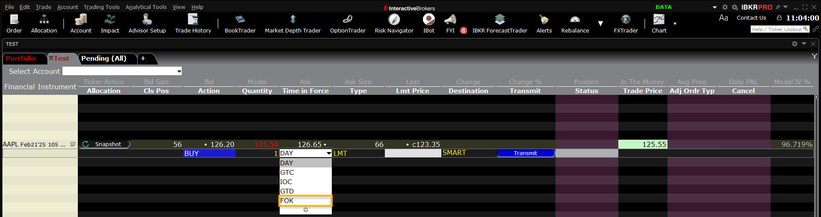The image size is (821, 217).
Task: Expand the Select Account dropdown
Action: point(179,71)
